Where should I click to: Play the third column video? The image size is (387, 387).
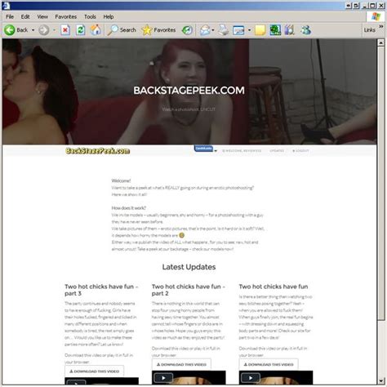[251, 378]
